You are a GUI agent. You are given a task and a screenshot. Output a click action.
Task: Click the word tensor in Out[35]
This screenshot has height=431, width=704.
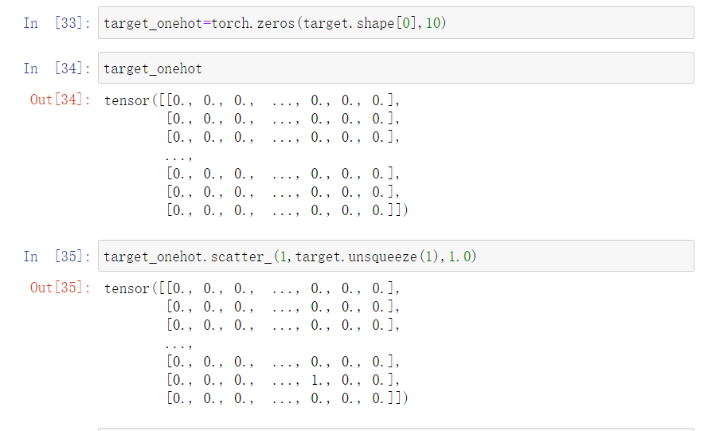pos(127,288)
